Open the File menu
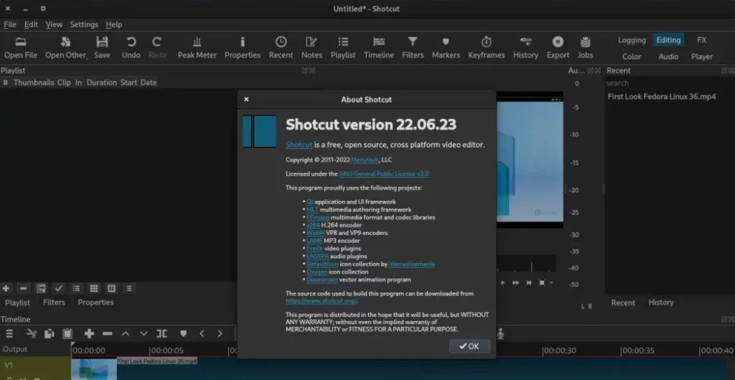Image resolution: width=735 pixels, height=380 pixels. coord(10,24)
